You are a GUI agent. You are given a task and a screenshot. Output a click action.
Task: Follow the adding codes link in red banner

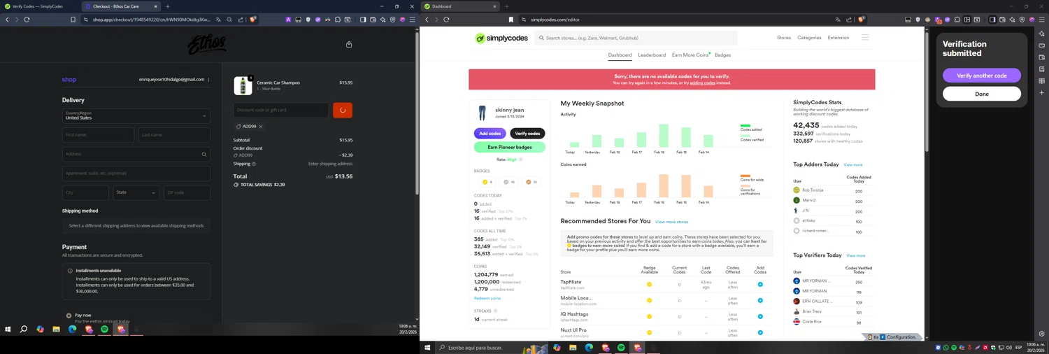click(x=702, y=83)
